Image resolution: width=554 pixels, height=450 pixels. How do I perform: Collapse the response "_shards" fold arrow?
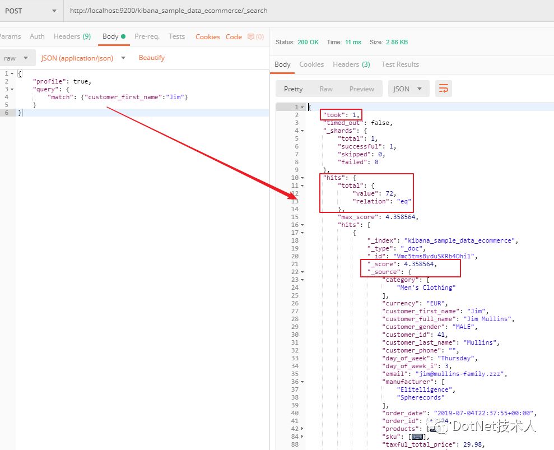[x=302, y=131]
